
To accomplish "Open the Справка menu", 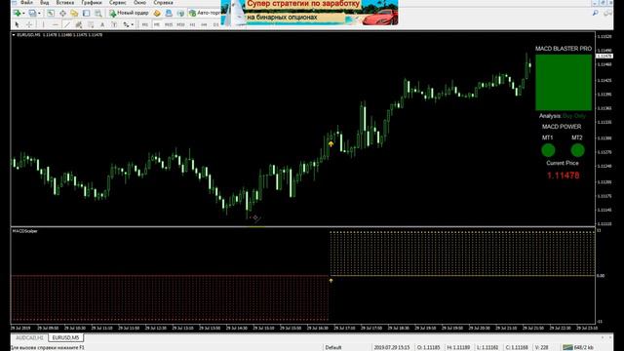I will (163, 2).
